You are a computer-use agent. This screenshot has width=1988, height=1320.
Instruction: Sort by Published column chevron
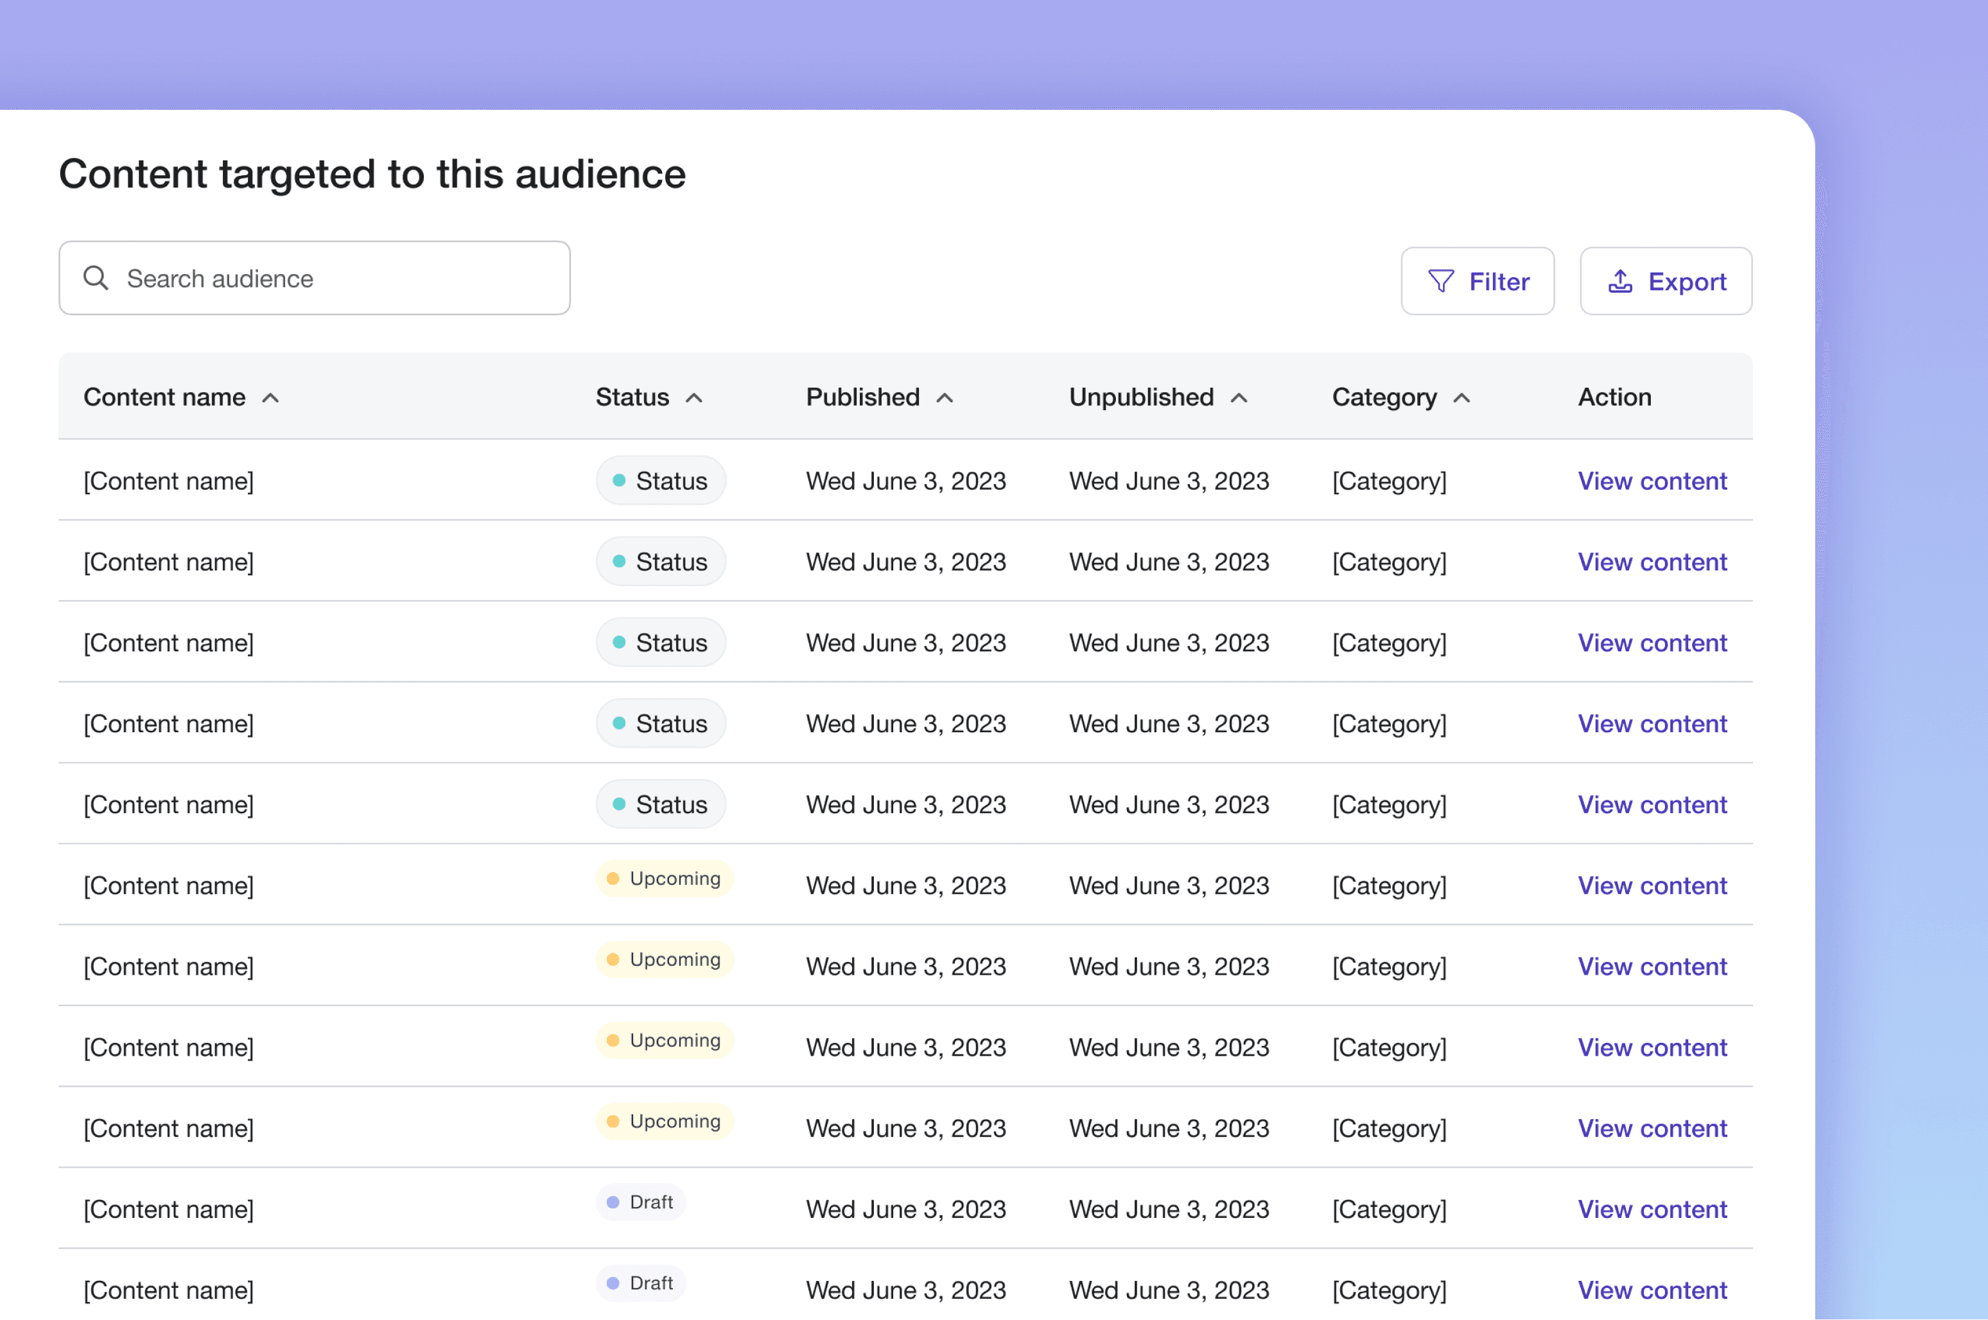(x=945, y=399)
